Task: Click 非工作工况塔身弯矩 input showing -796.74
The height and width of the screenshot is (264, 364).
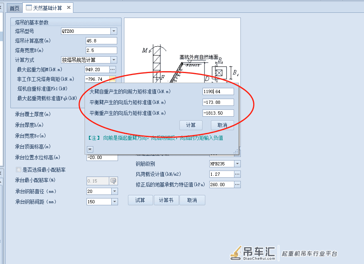Action: pos(97,79)
